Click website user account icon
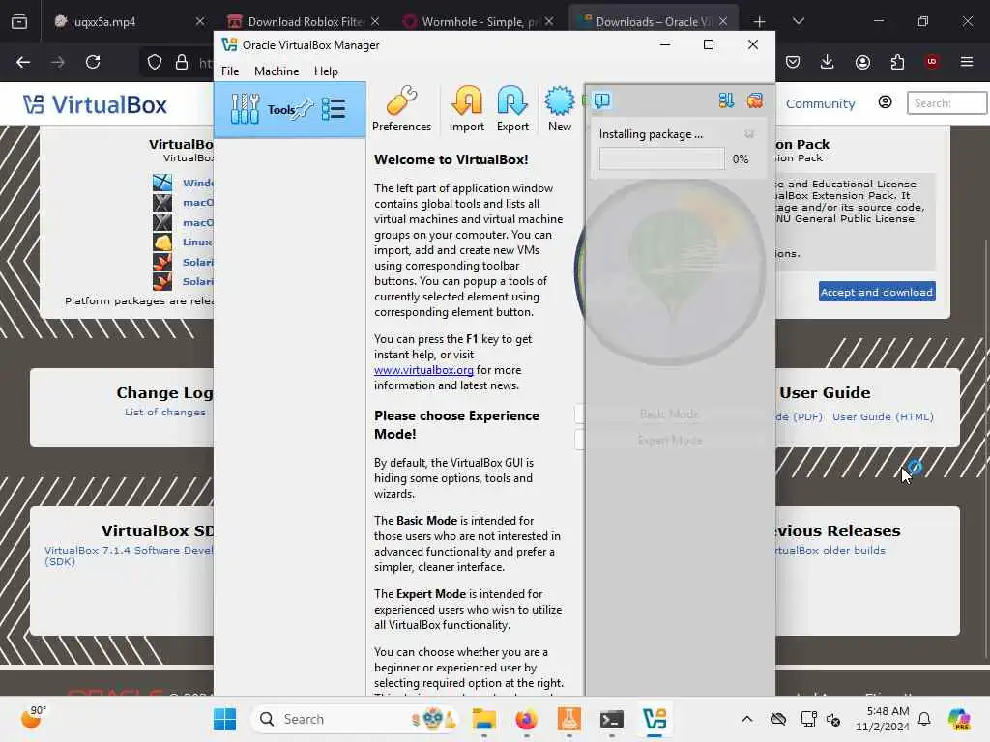This screenshot has height=742, width=990. click(x=886, y=102)
